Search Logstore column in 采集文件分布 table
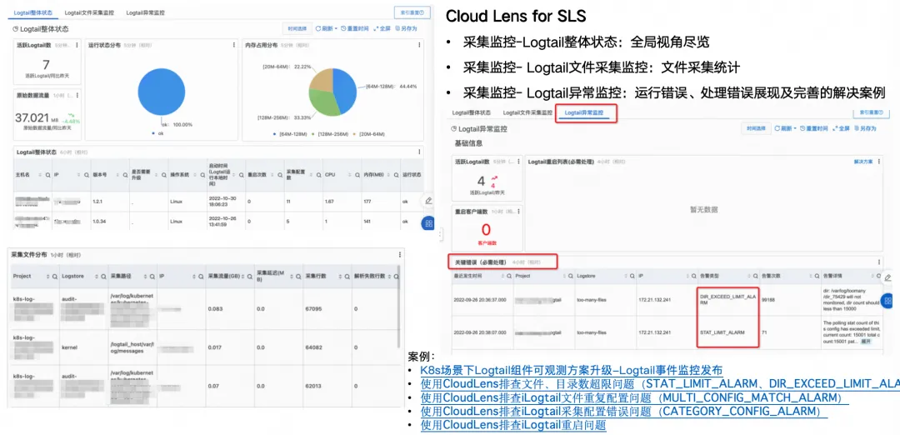This screenshot has width=900, height=435. click(104, 277)
